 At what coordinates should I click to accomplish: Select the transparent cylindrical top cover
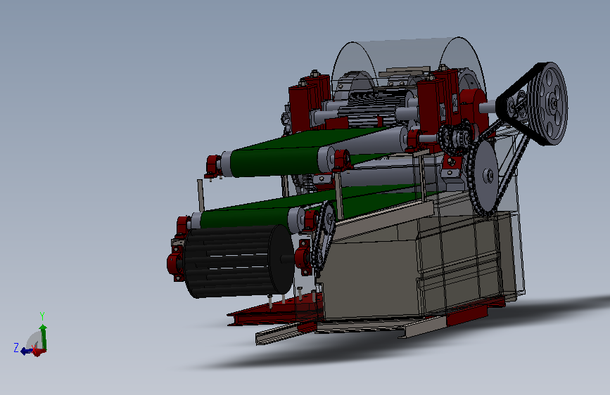point(409,65)
